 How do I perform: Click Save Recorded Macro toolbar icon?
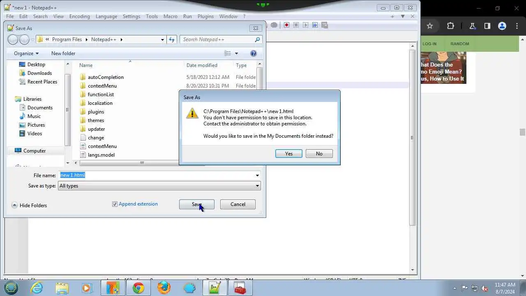click(325, 25)
